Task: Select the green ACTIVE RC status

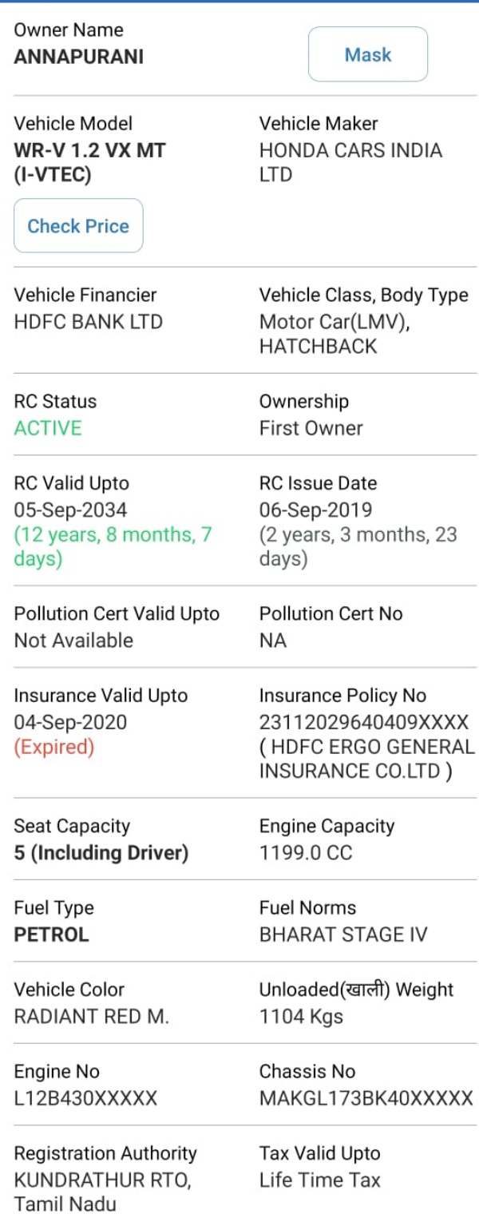Action: (x=48, y=428)
